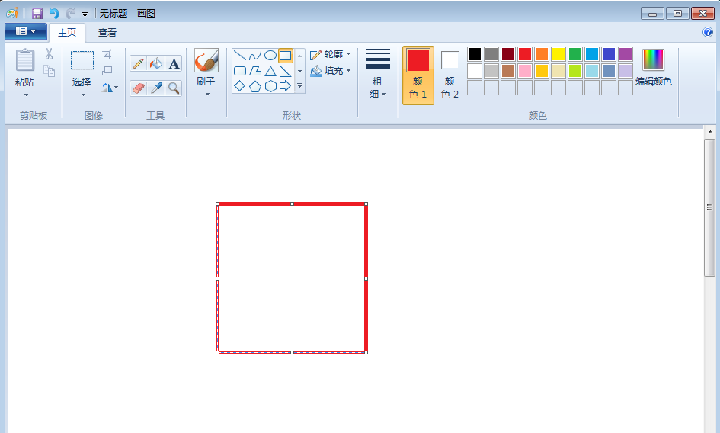Pick the brown color swatch
720x433 pixels.
(508, 71)
